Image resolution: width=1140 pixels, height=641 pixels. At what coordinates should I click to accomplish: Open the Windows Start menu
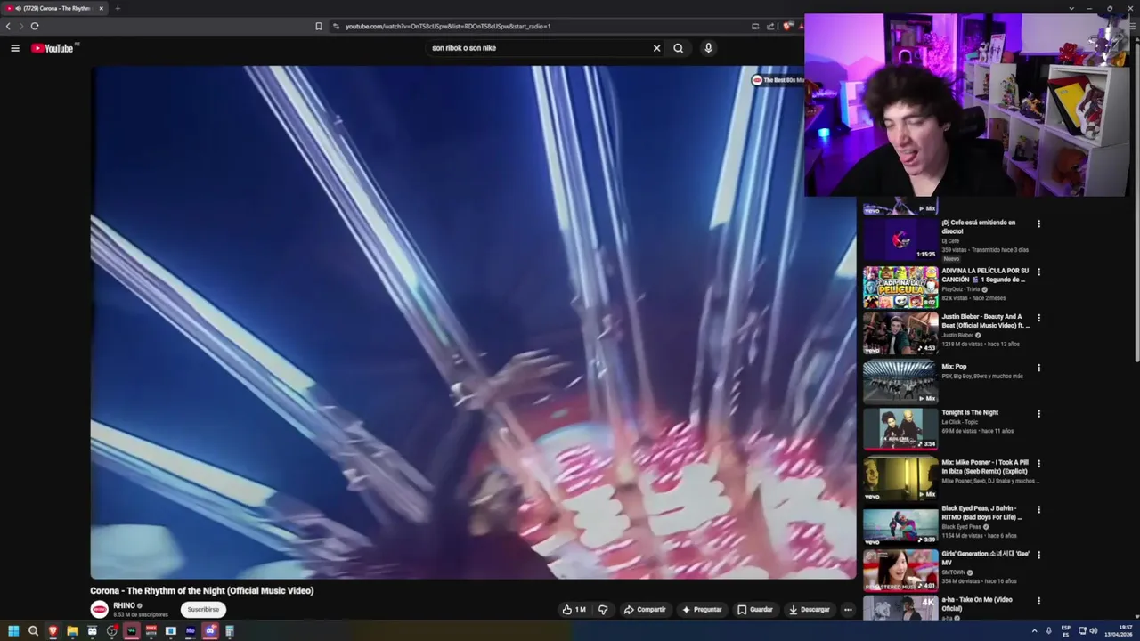13,631
